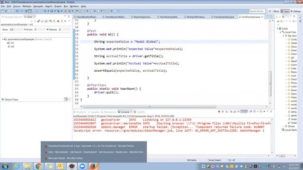Collapse the automation.JunitExample test tree node
Image resolution: width=303 pixels, height=170 pixels.
tap(3, 39)
